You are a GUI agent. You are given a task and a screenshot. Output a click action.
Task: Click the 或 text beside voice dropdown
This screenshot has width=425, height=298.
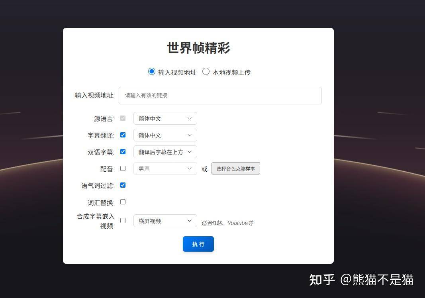tap(204, 169)
